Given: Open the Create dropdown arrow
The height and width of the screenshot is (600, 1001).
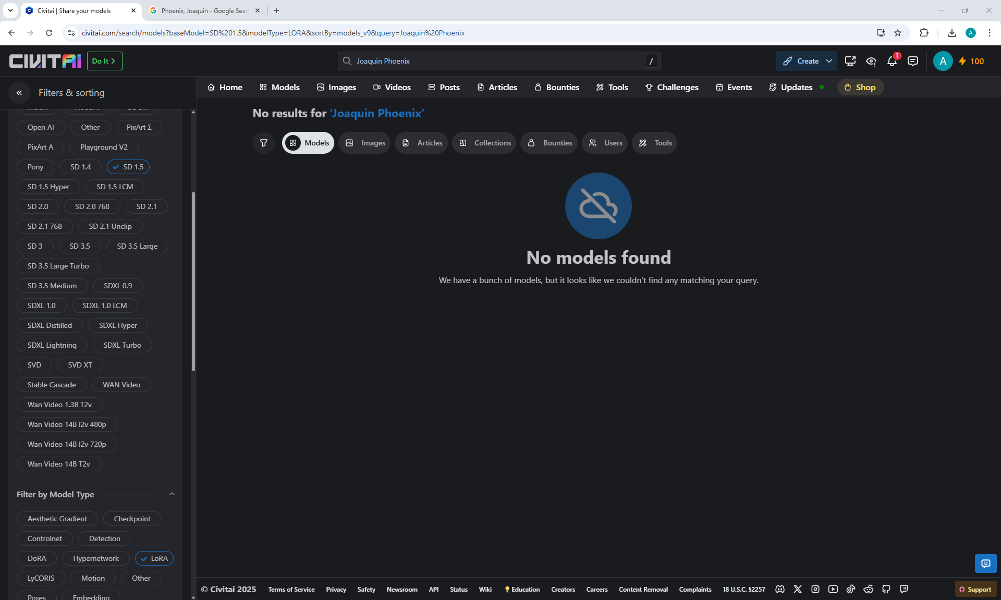Looking at the screenshot, I should click(x=829, y=62).
